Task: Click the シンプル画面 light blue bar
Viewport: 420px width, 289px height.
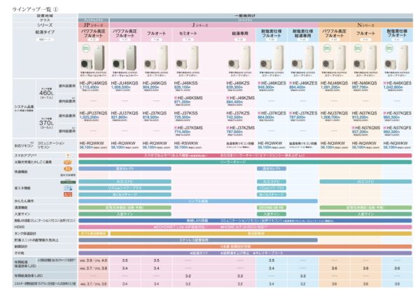Action: coord(198,201)
